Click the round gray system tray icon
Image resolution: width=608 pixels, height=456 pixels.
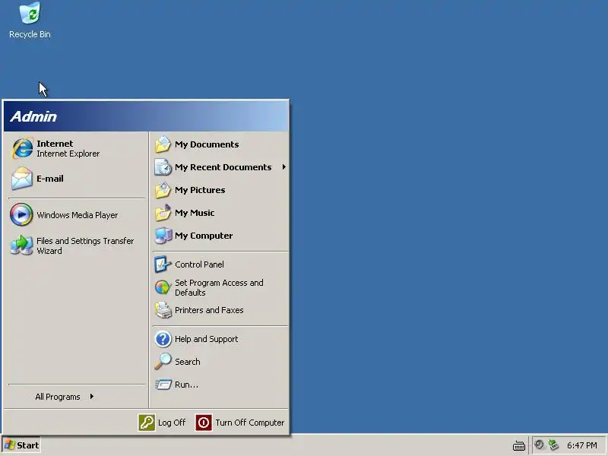(539, 445)
